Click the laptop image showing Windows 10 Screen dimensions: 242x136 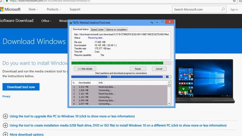[205, 81]
